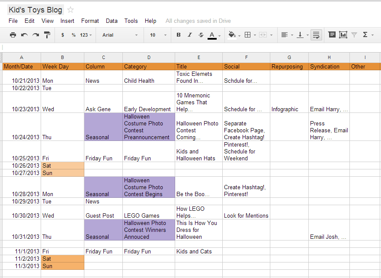The image size is (381, 278).
Task: Click 'All changes saved in Drive' text
Action: 198,21
